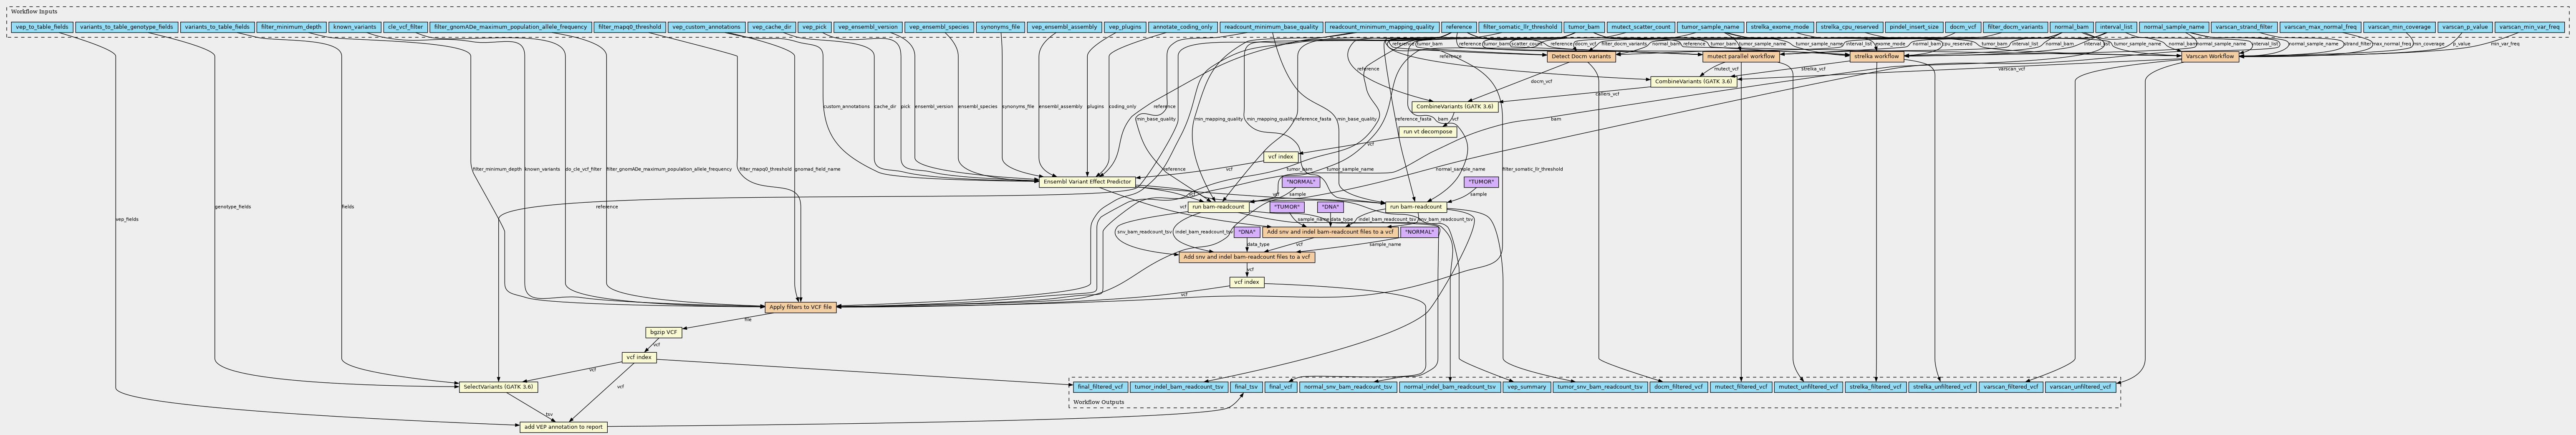Select the filter_docm_variants input node

2015,27
